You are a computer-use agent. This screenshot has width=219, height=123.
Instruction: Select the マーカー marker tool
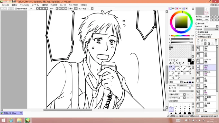(172, 73)
